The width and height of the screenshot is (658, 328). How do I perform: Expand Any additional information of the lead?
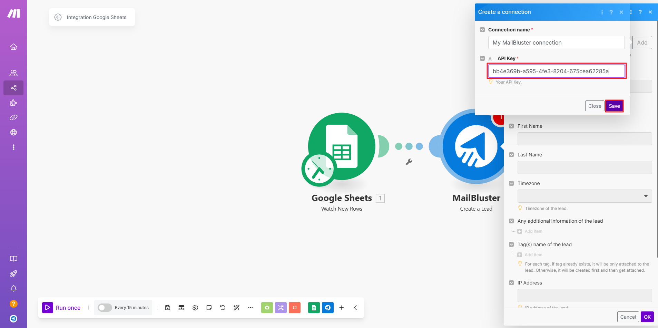click(511, 221)
